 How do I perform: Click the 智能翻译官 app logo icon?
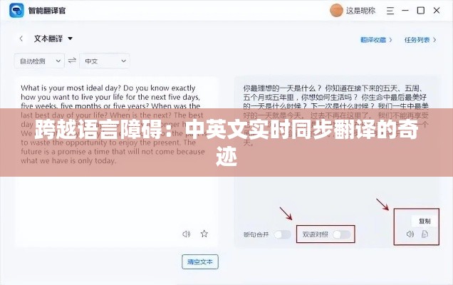click(16, 11)
